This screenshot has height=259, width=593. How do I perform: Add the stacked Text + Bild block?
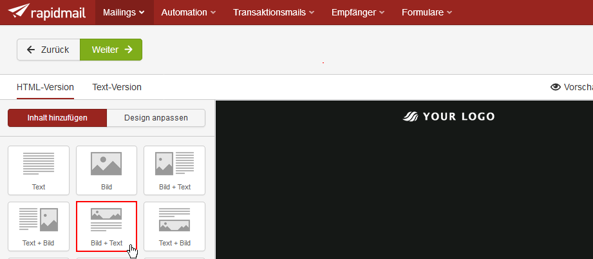coord(174,226)
